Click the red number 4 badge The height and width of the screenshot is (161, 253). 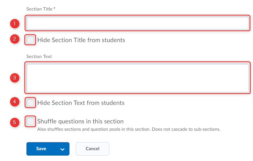coord(15,102)
